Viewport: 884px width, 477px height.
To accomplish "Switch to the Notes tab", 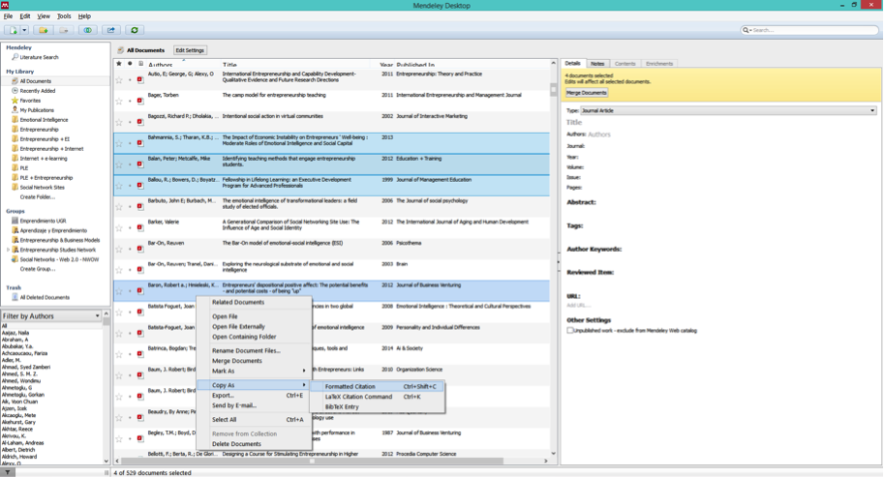I will click(597, 64).
